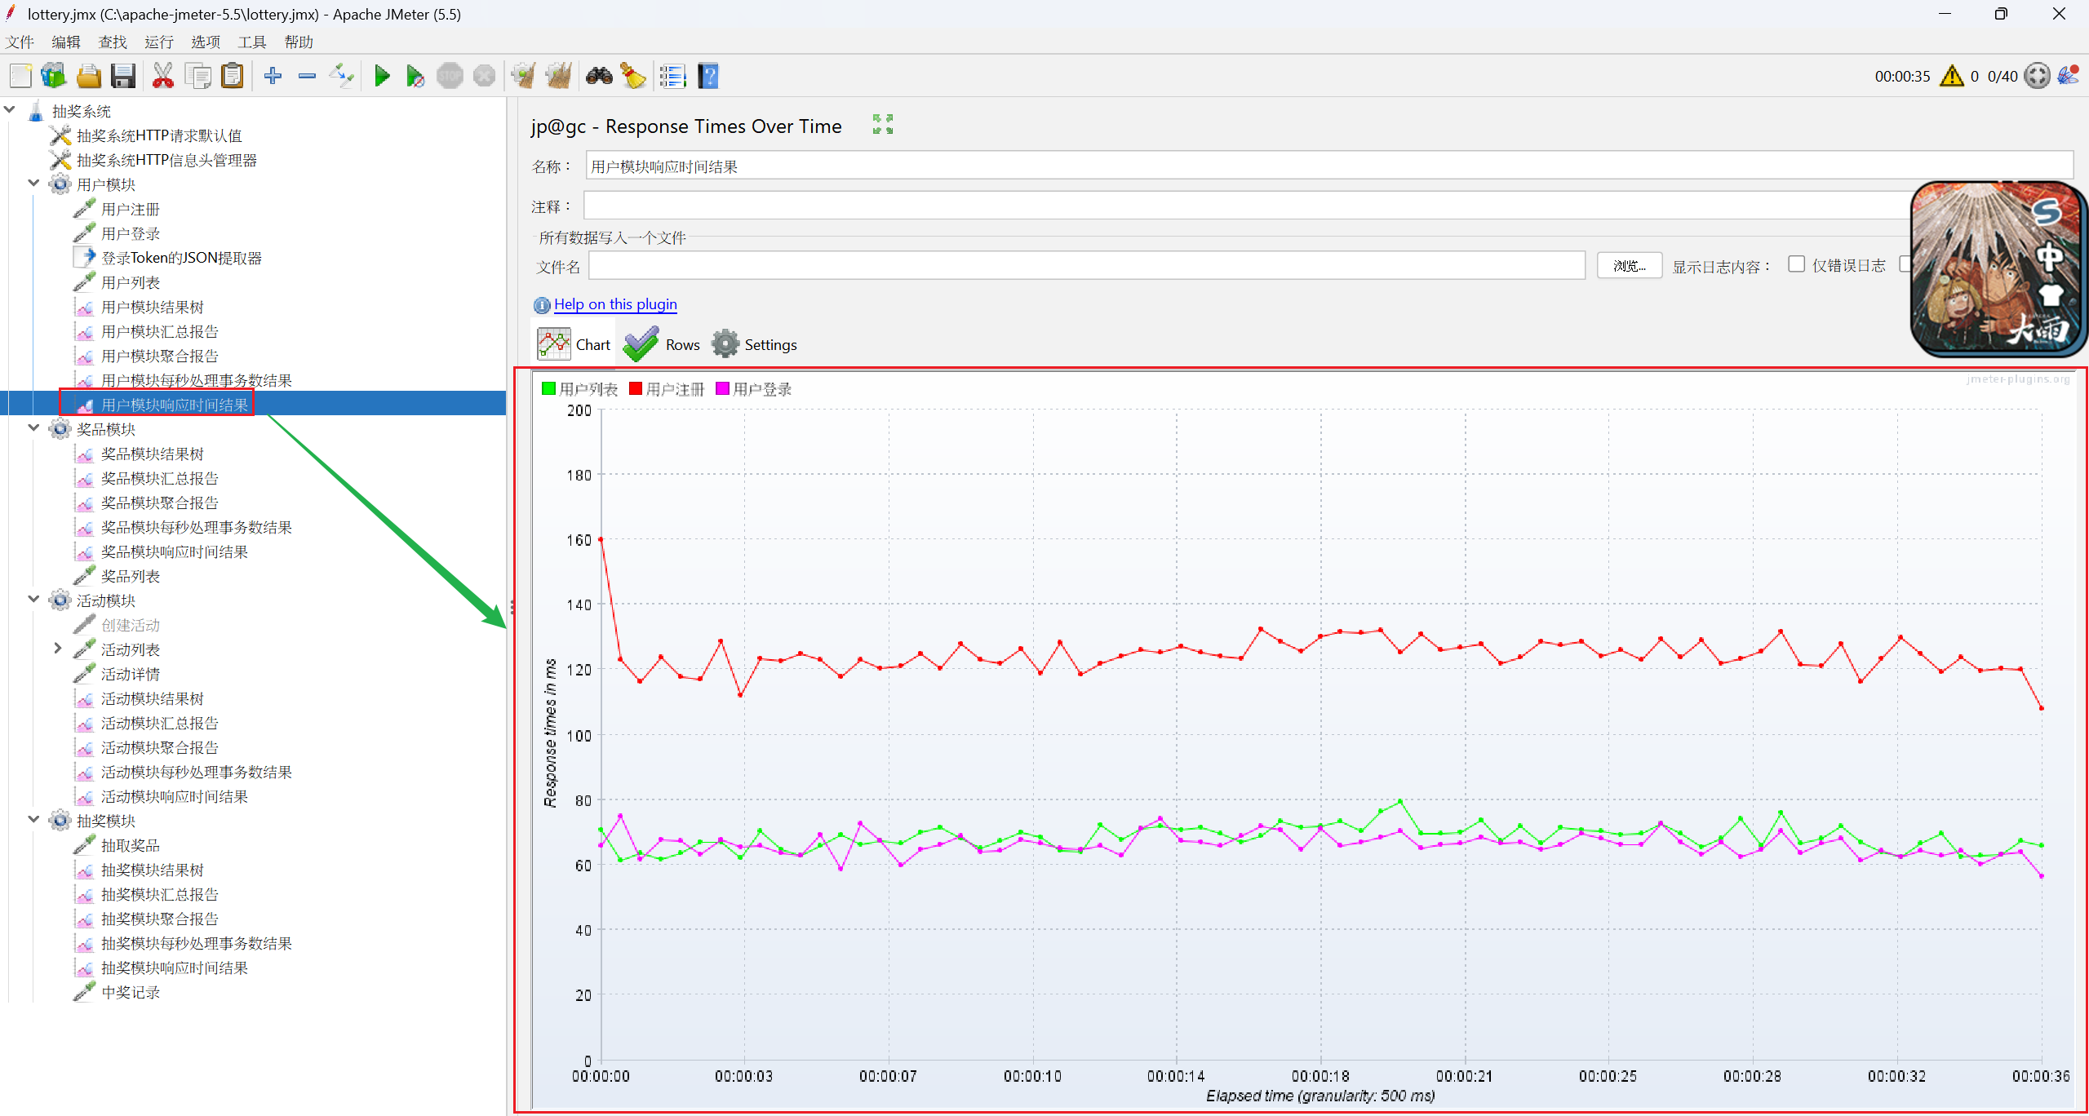The image size is (2089, 1116).
Task: Click the Toggle dropper icon
Action: pyautogui.click(x=341, y=76)
